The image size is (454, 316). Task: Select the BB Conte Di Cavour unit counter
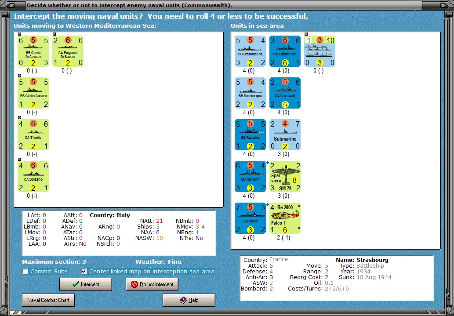[x=33, y=51]
